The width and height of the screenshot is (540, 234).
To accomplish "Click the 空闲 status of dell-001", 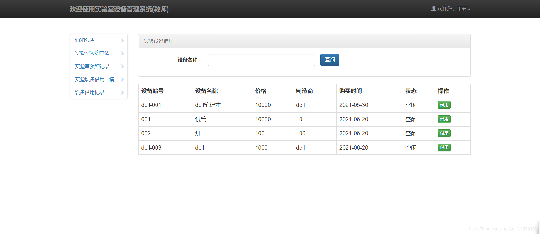I will pos(418,105).
